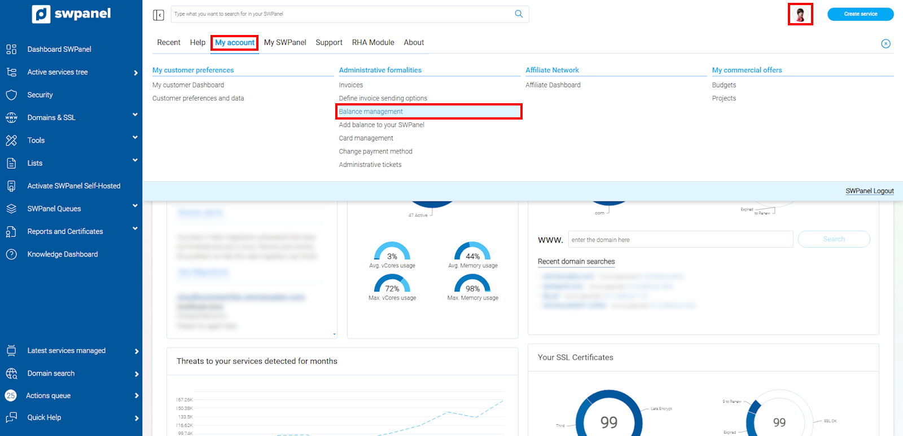Open Administrative tickets link
This screenshot has width=903, height=436.
tap(370, 165)
